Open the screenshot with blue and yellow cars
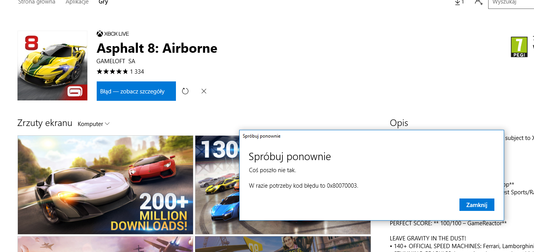The image size is (534, 252). pyautogui.click(x=217, y=185)
